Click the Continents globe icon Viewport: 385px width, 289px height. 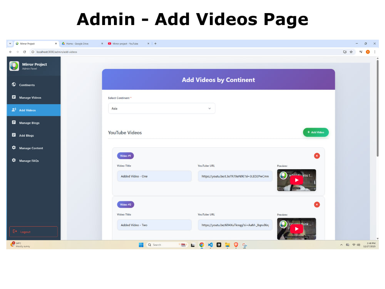point(14,84)
